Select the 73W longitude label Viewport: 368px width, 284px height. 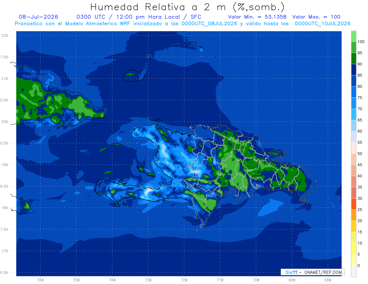point(148,280)
